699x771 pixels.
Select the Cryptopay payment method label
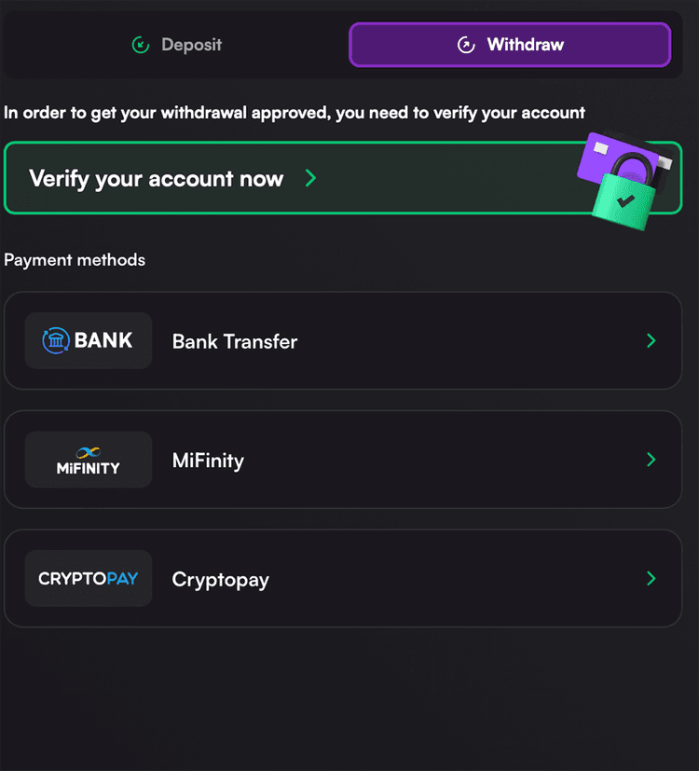[221, 580]
